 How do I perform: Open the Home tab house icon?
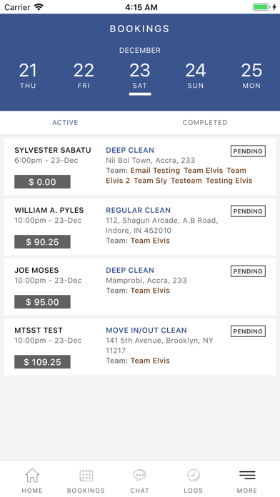[x=32, y=475]
